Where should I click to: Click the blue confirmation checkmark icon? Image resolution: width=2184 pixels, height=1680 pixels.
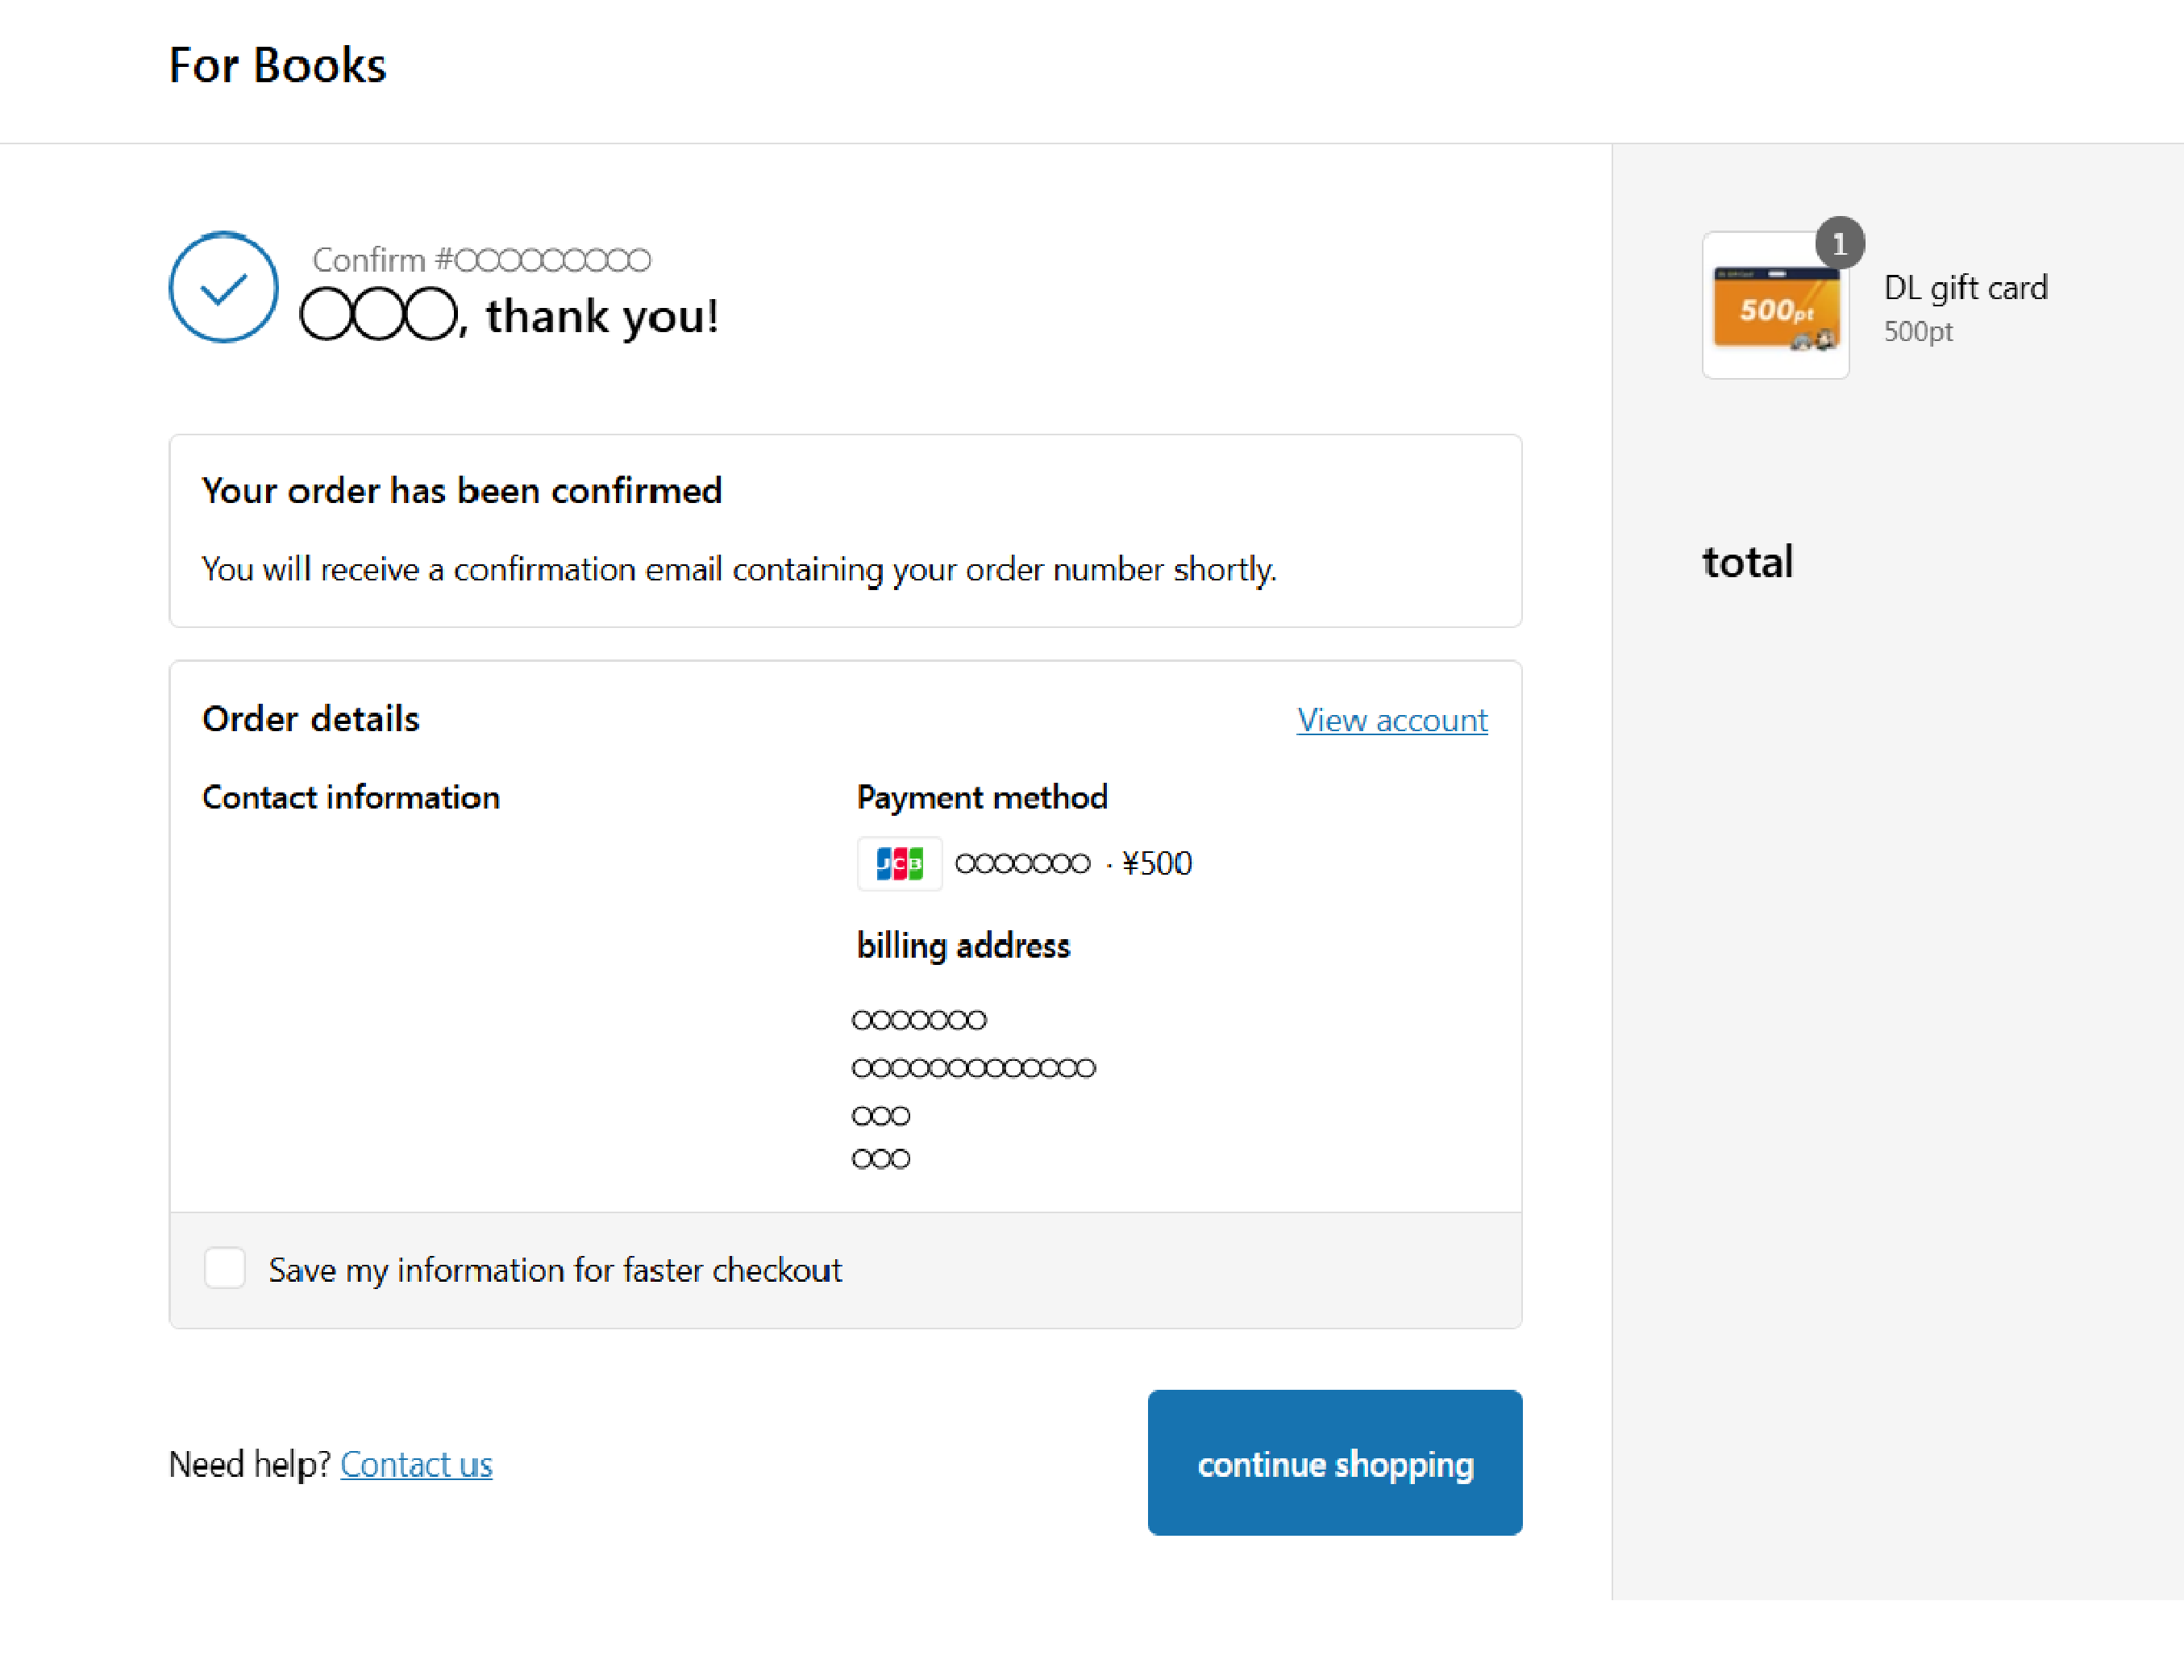[223, 288]
